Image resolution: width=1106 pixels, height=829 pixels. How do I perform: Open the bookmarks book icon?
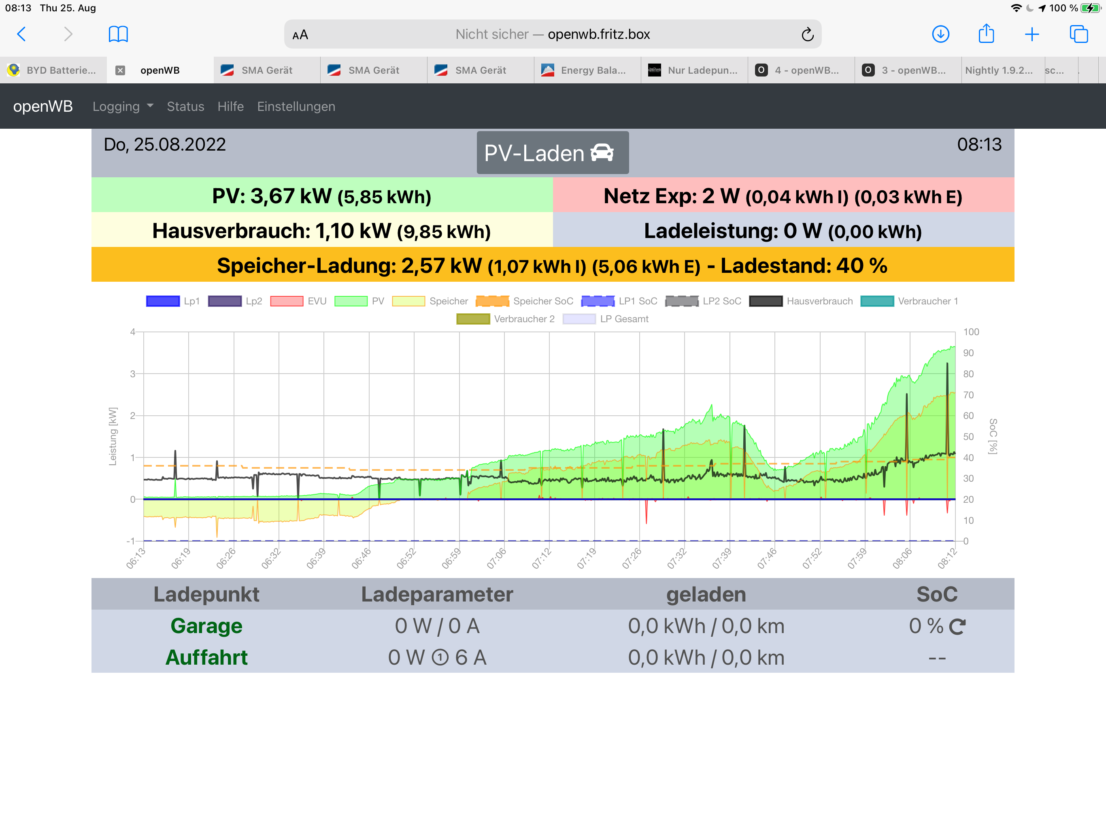point(118,34)
